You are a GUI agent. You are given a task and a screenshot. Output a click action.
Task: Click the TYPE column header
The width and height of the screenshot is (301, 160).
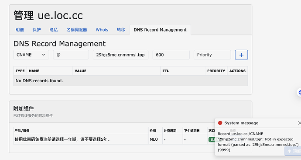[x=20, y=71]
